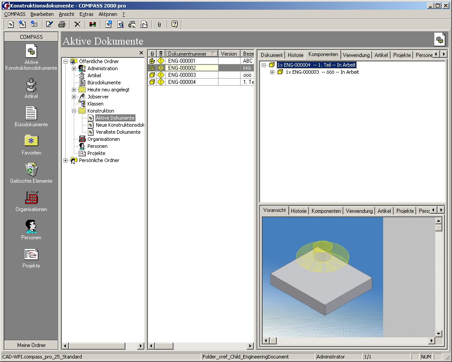Viewport: 452px width, 362px height.
Task: Click document with blue arrow icon
Action: [109, 24]
